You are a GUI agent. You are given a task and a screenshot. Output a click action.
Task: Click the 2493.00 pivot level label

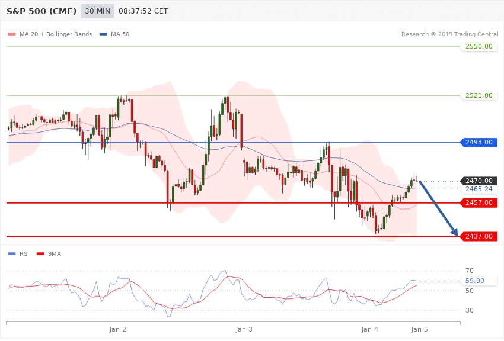(x=479, y=142)
